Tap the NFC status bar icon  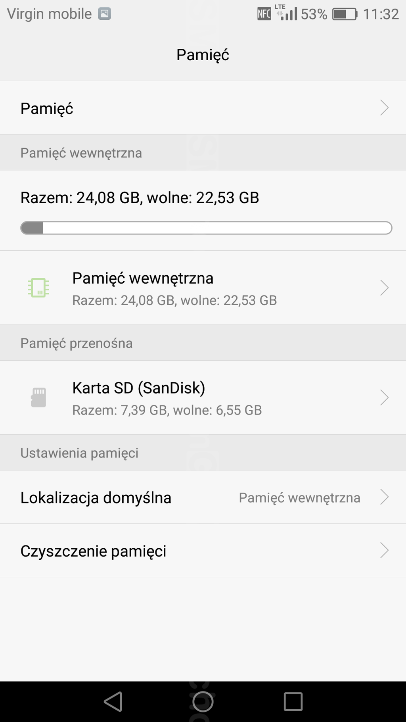pyautogui.click(x=264, y=14)
